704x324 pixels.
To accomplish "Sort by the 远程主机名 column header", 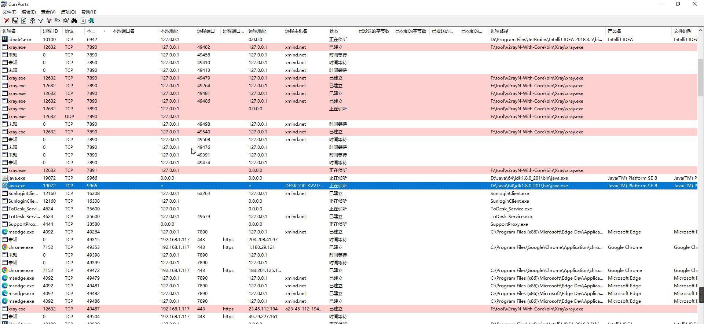I will point(304,31).
